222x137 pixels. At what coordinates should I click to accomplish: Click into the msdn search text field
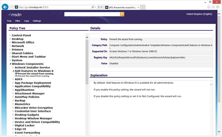(92, 14)
